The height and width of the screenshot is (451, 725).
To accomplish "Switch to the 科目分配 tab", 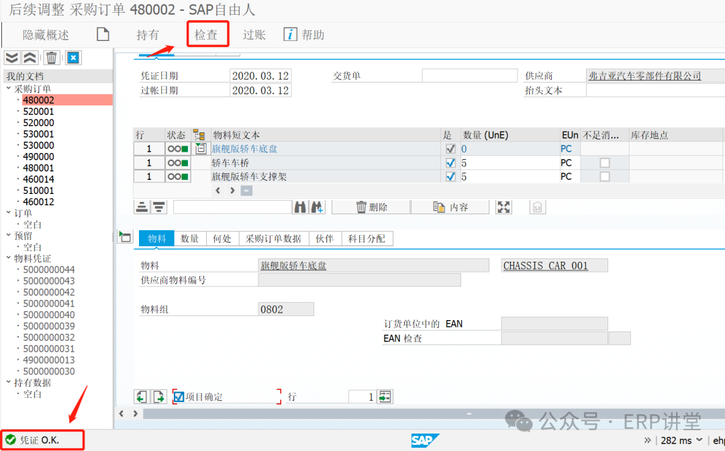I will (x=367, y=238).
